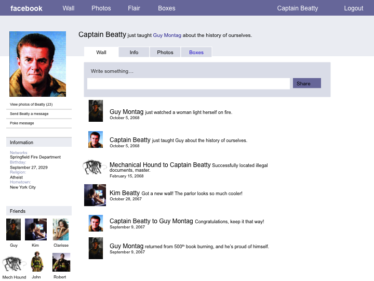The height and width of the screenshot is (281, 374).
Task: Switch to the Photos profile tab
Action: 165,52
